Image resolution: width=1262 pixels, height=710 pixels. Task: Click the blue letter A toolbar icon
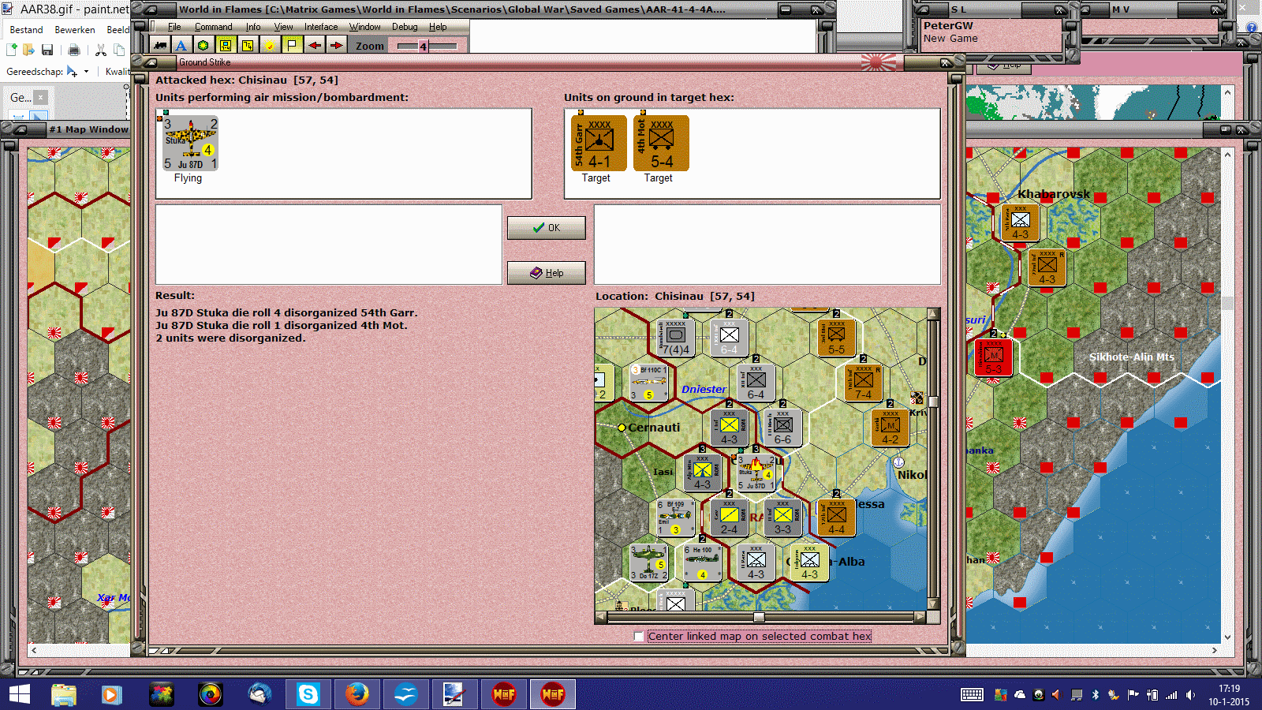coord(181,46)
